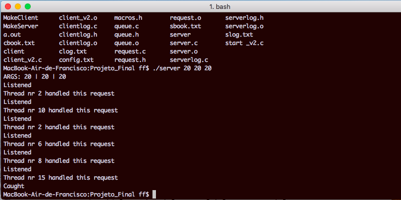The height and width of the screenshot is (200, 401).
Task: Click the "Thread nr 10 handled this request" line
Action: [x=60, y=110]
